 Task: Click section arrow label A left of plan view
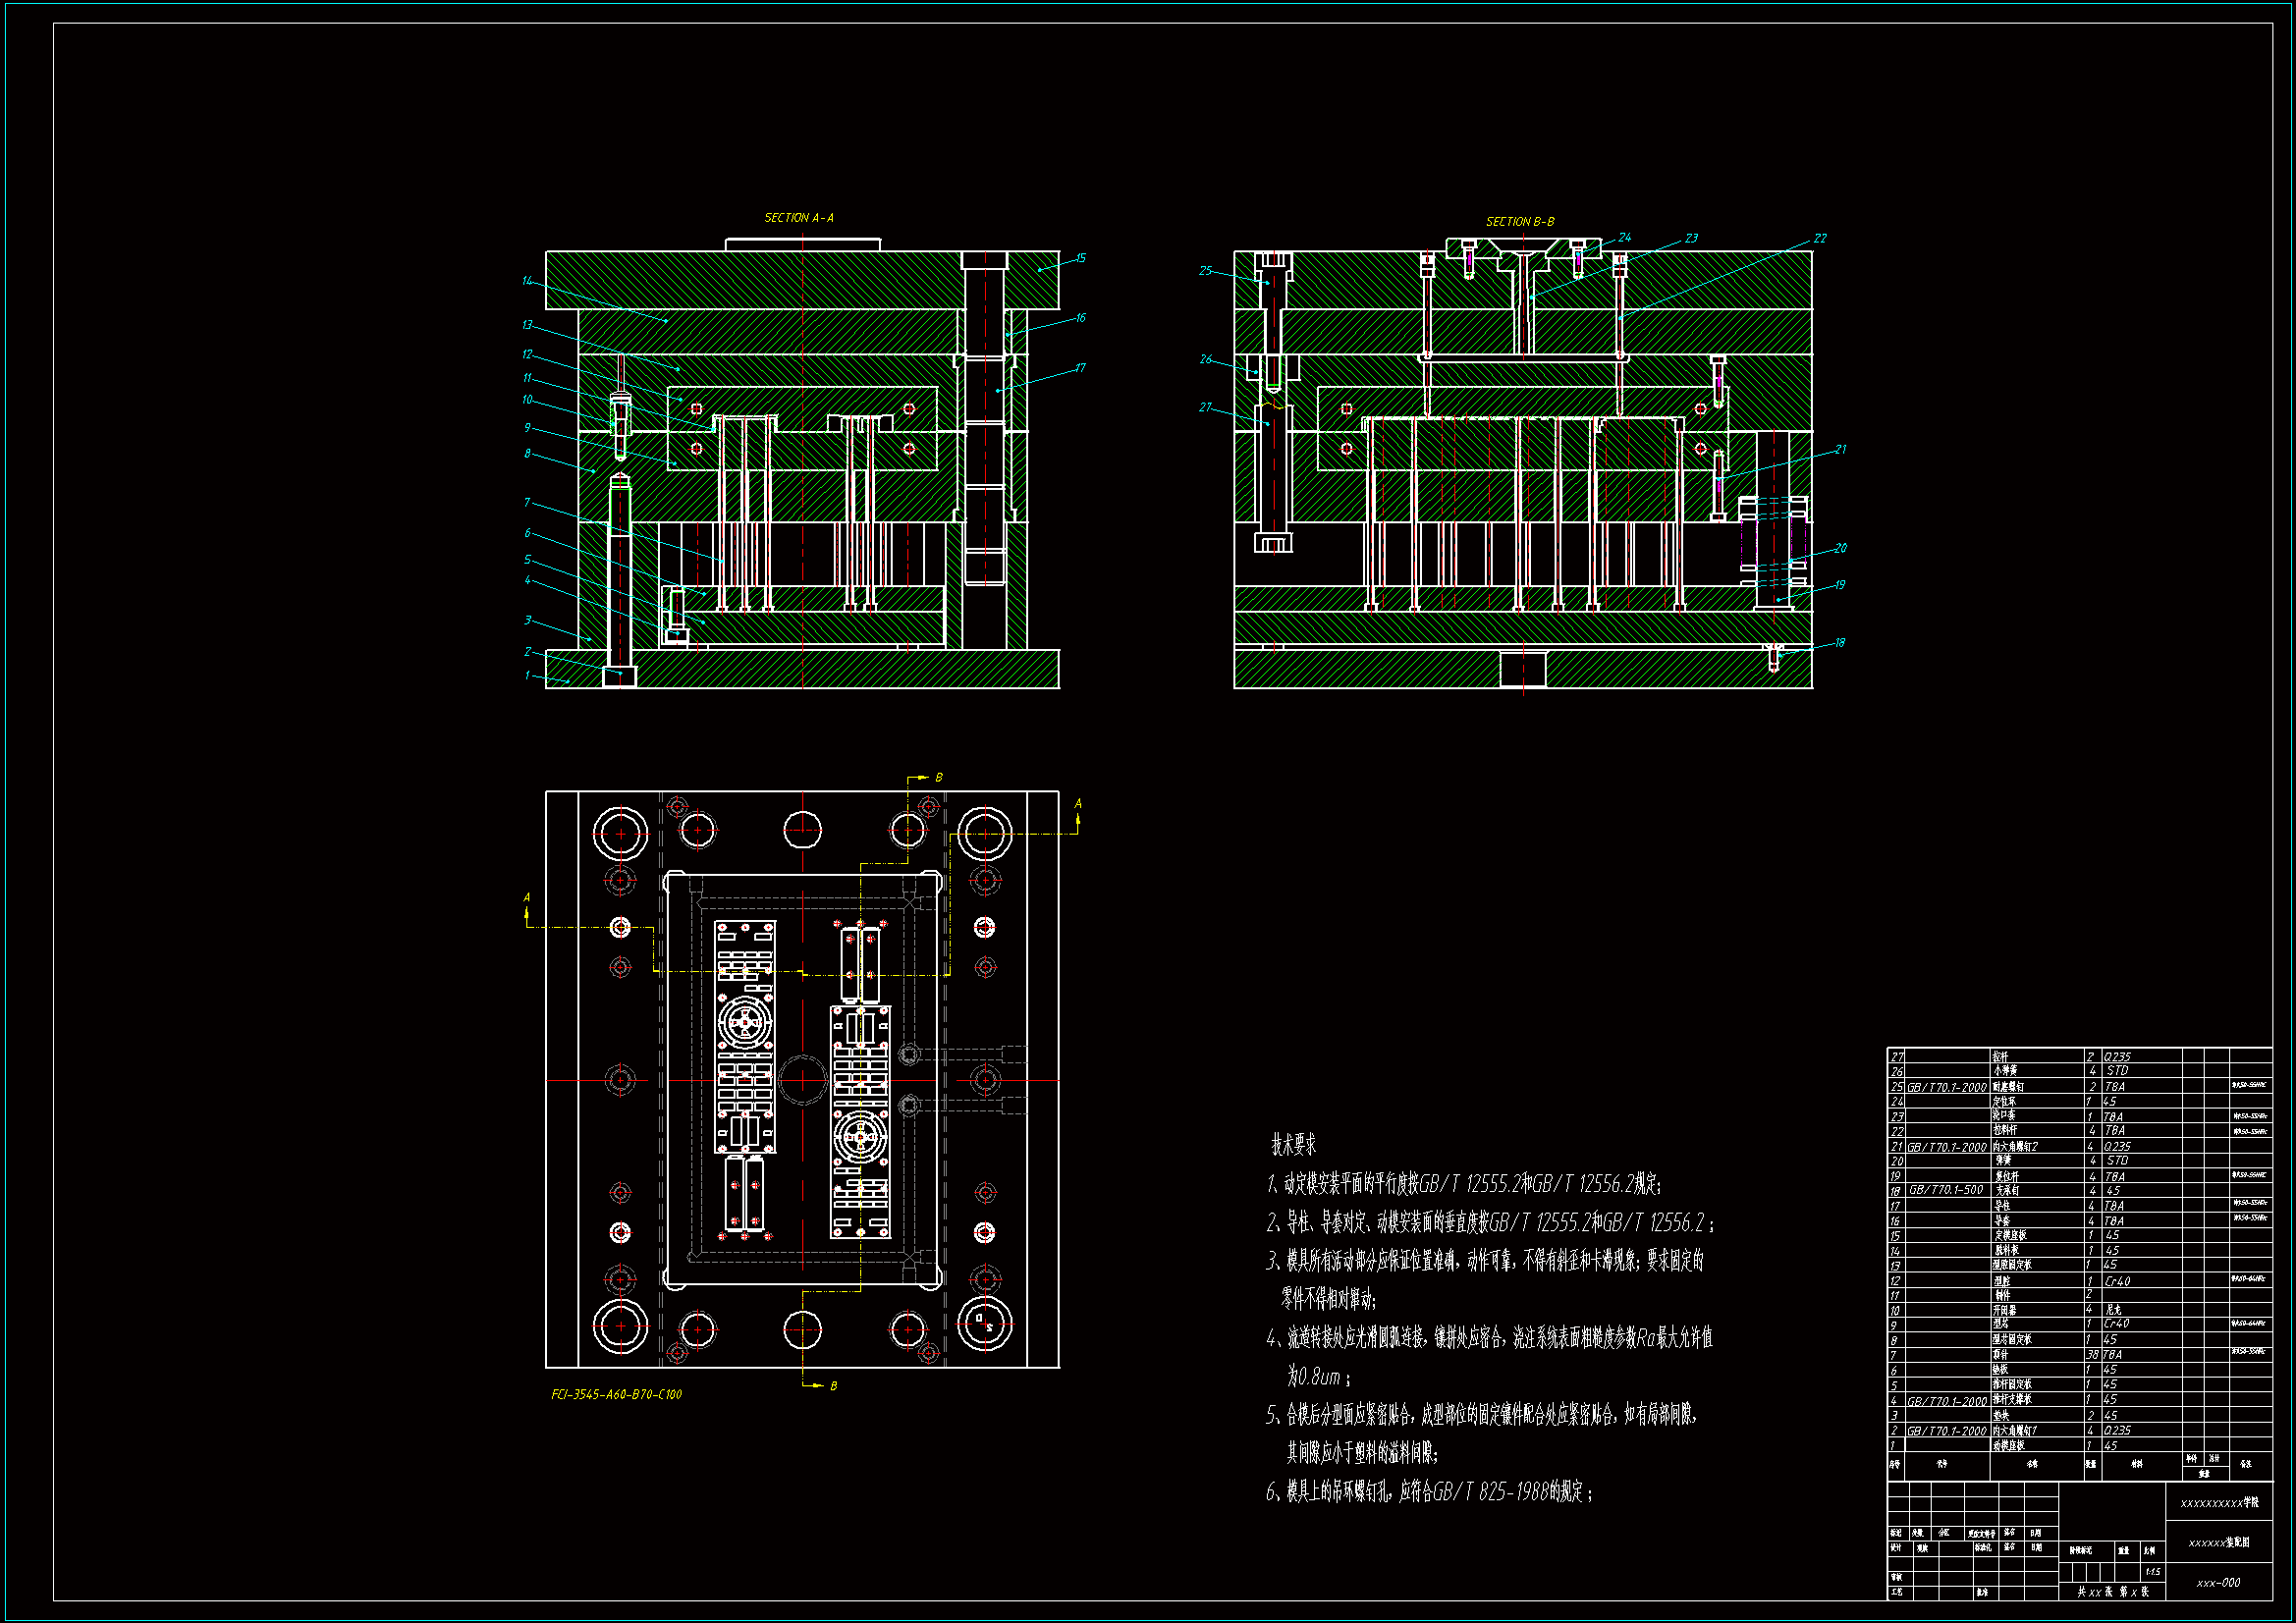527,898
